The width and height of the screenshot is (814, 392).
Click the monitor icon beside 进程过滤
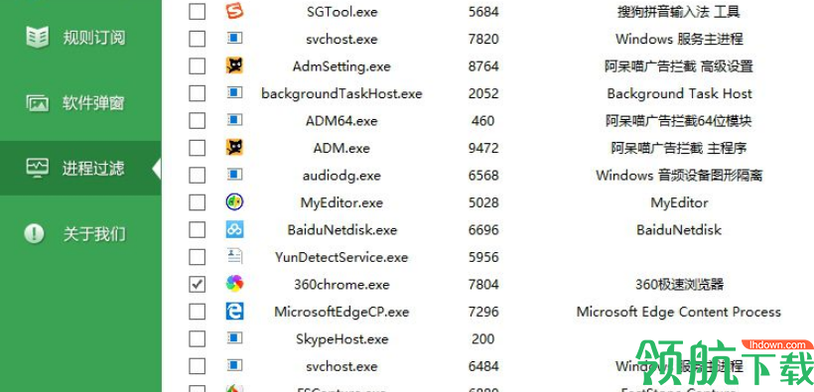coord(38,169)
